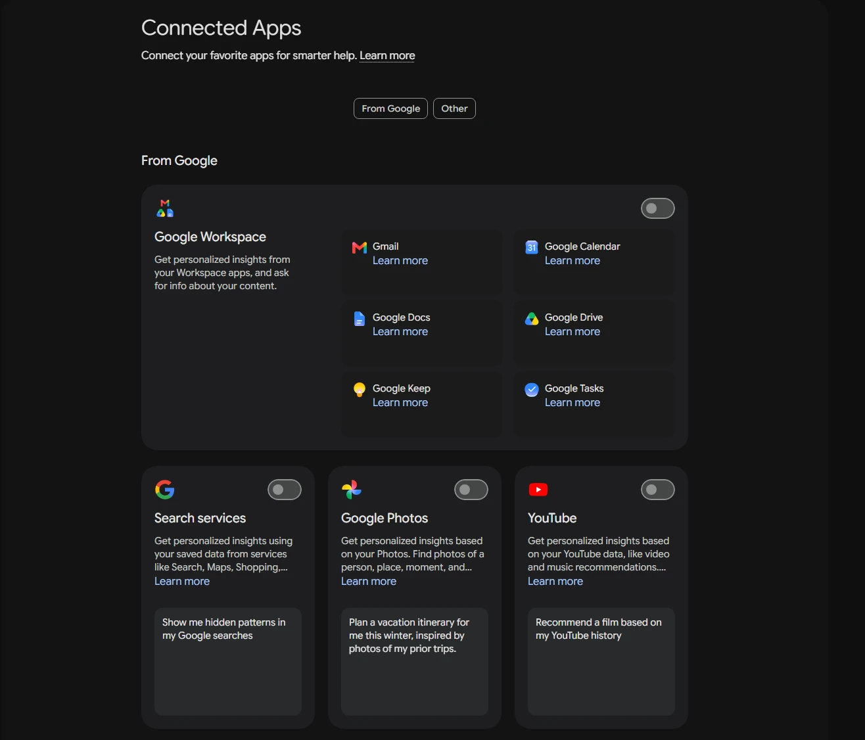This screenshot has width=865, height=740.
Task: Click the Connected Apps page heading
Action: [222, 28]
